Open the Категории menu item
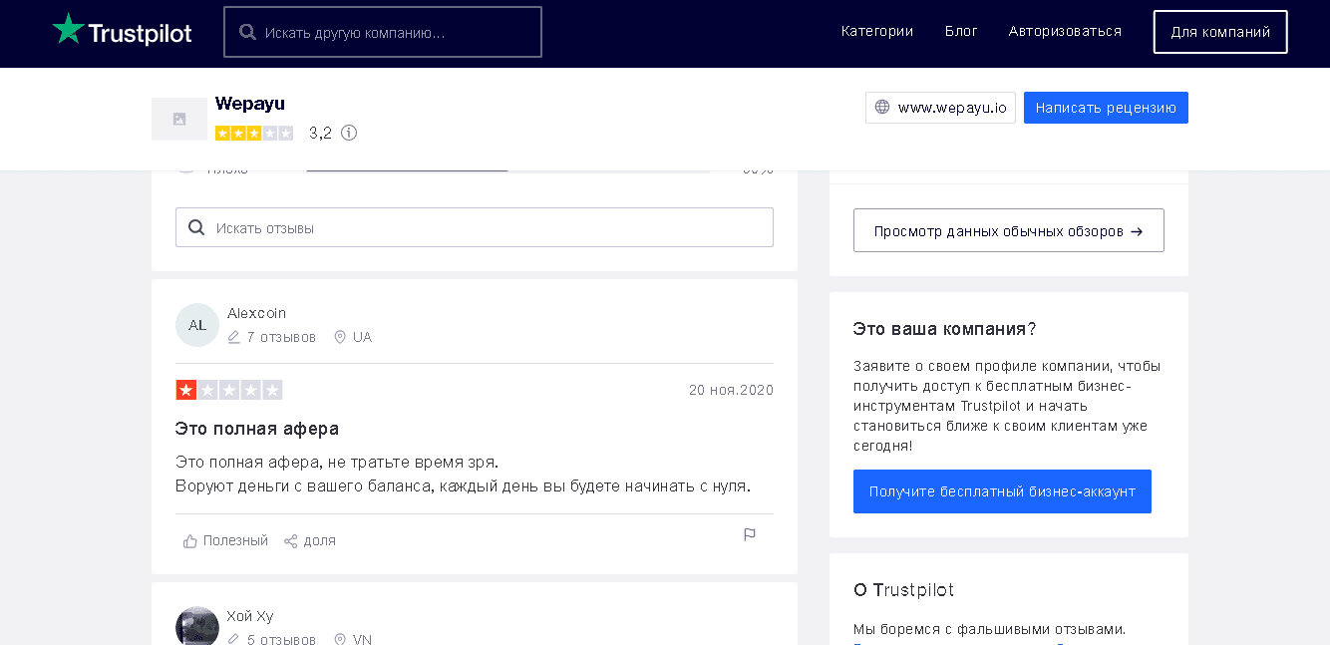Viewport: 1330px width, 645px height. [876, 31]
